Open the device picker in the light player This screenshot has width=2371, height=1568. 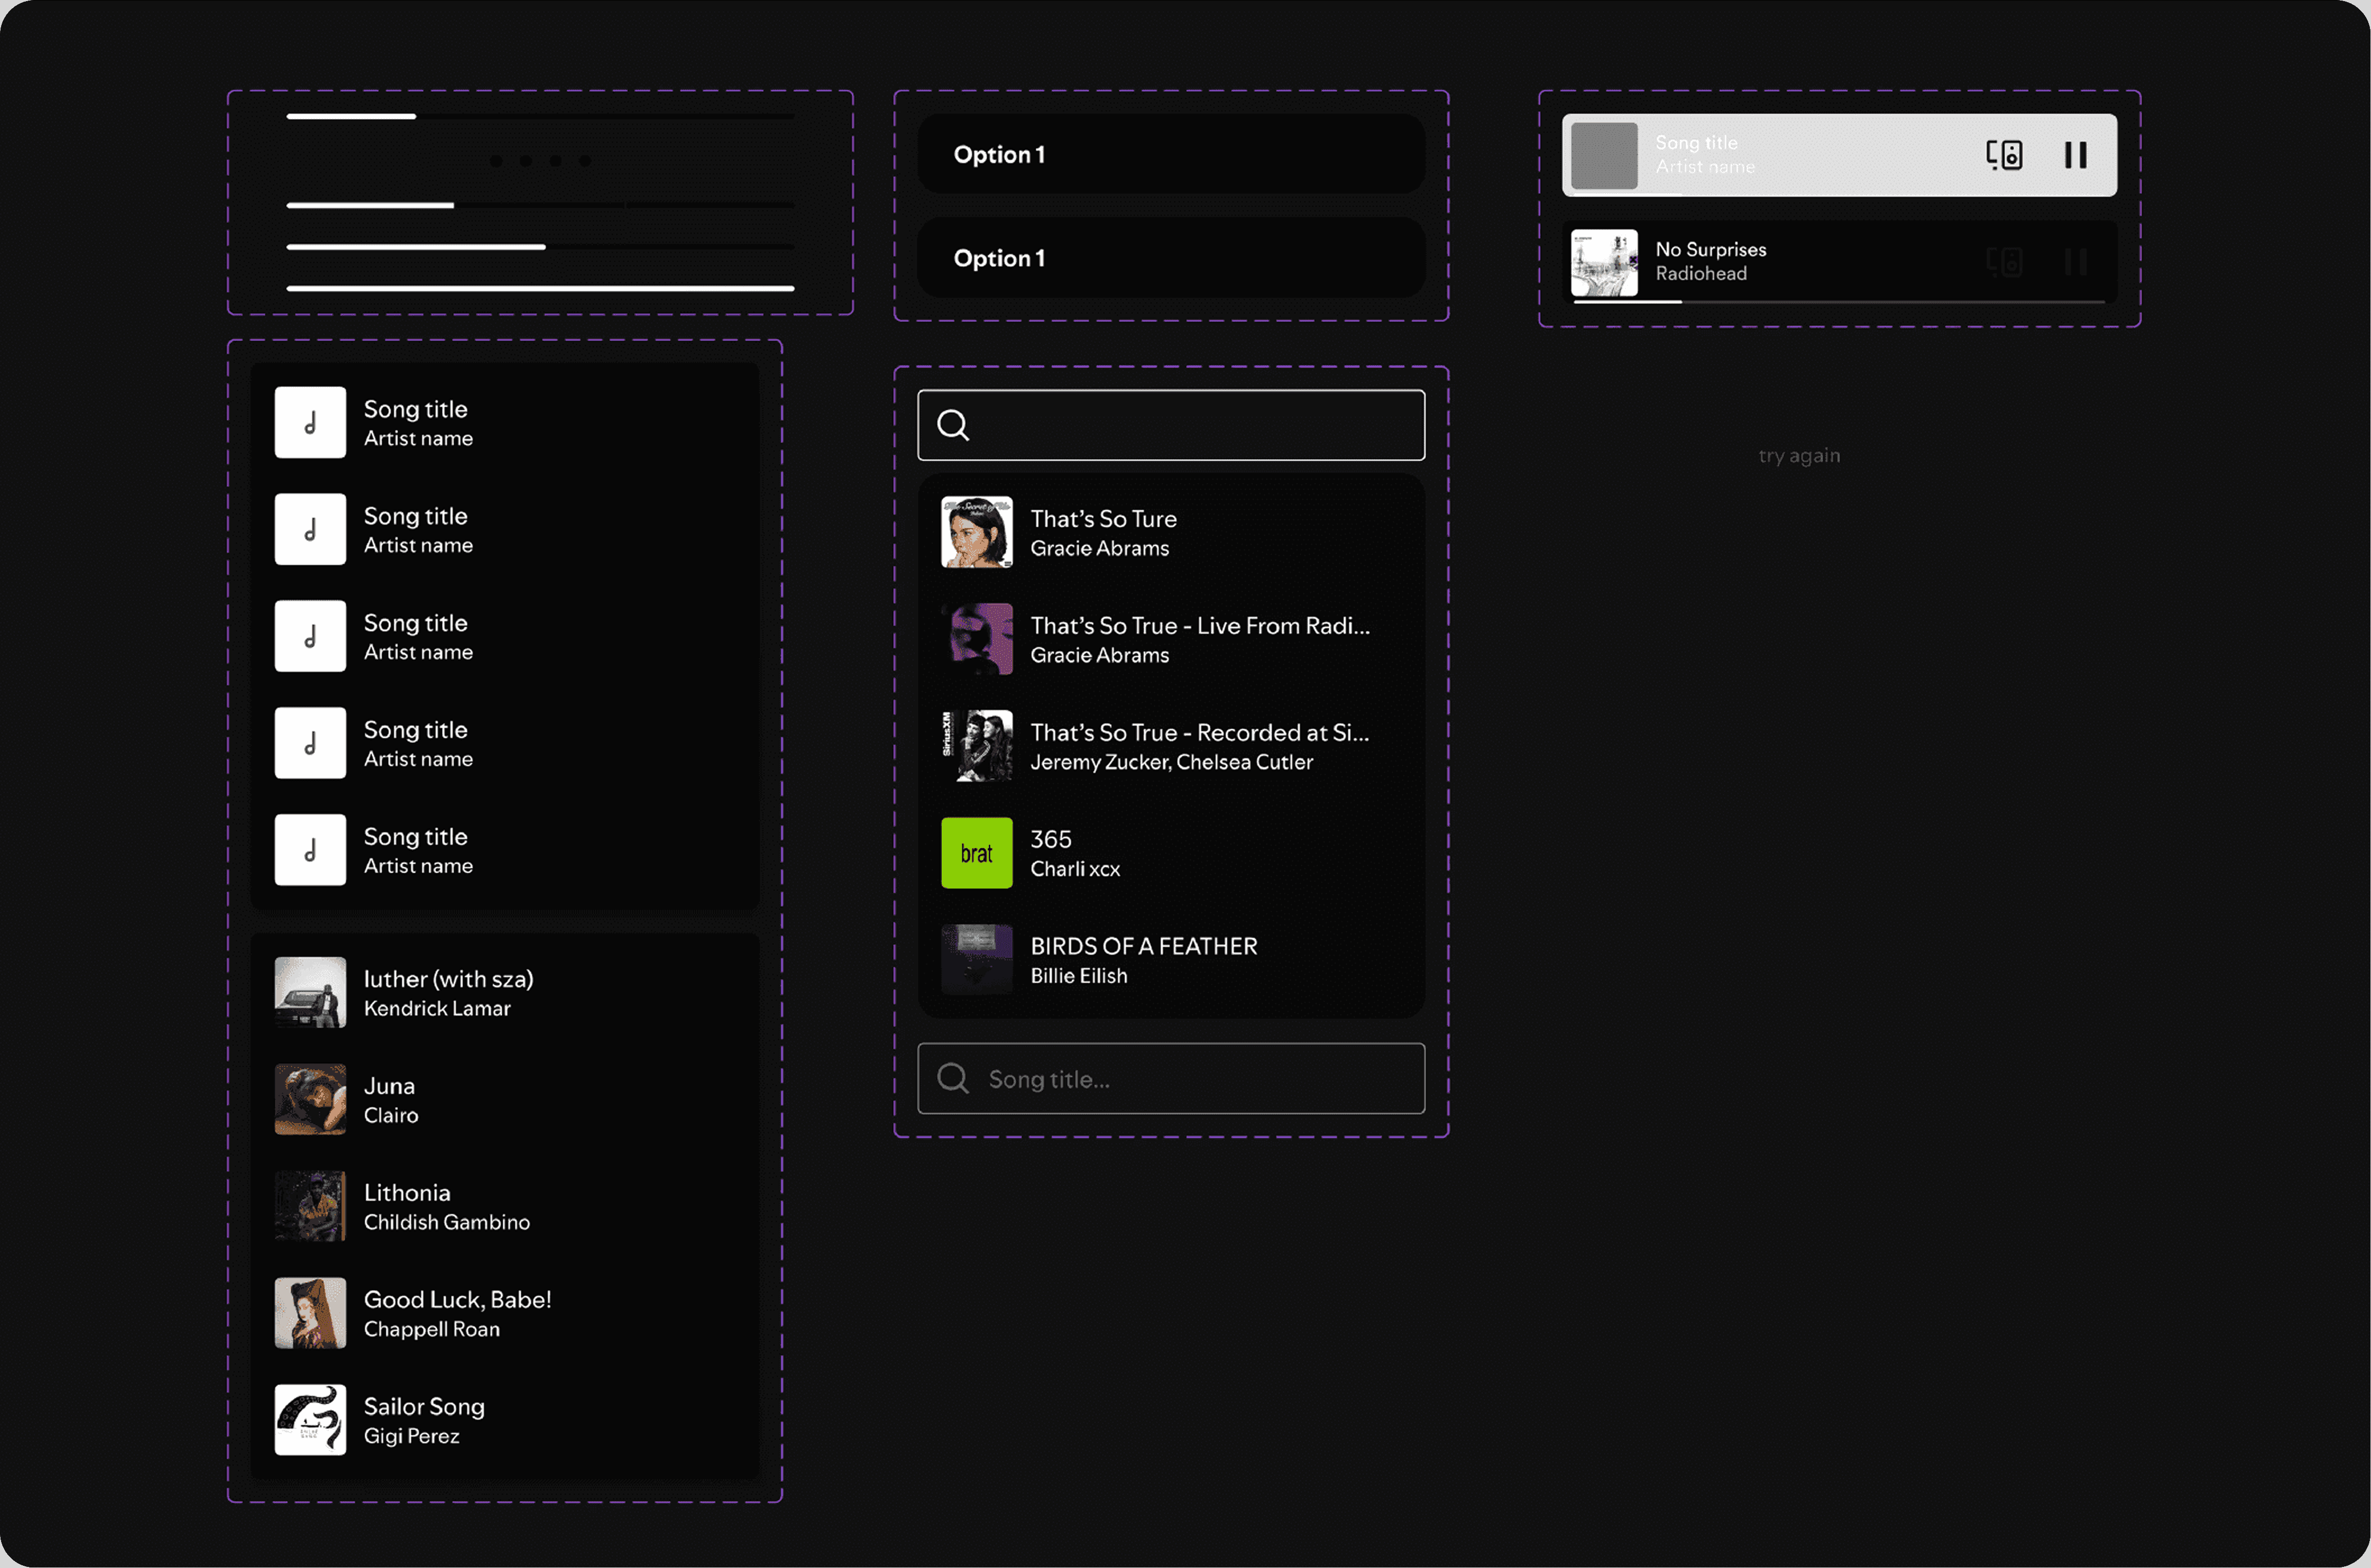point(2004,155)
